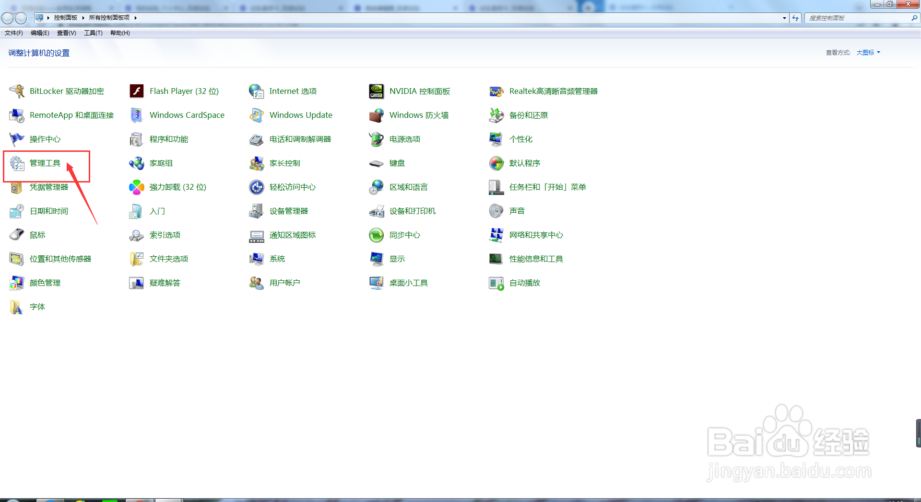Open 操作中心 flag icon
The width and height of the screenshot is (921, 502).
click(17, 139)
